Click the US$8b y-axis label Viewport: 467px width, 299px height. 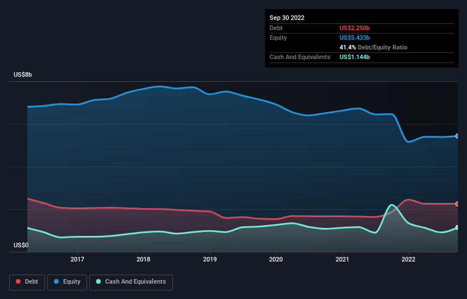[23, 74]
